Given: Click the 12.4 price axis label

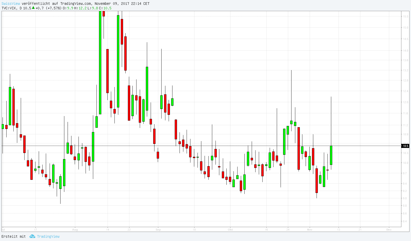Looking at the screenshot, I should (405, 91).
